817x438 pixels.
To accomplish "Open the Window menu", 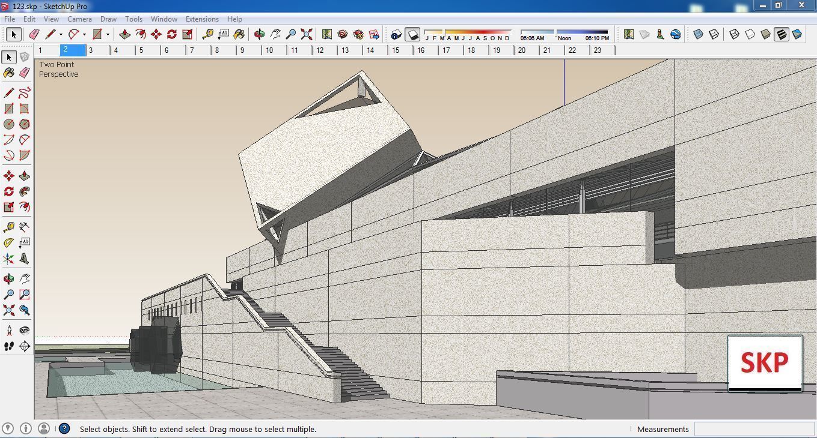I will pyautogui.click(x=164, y=19).
